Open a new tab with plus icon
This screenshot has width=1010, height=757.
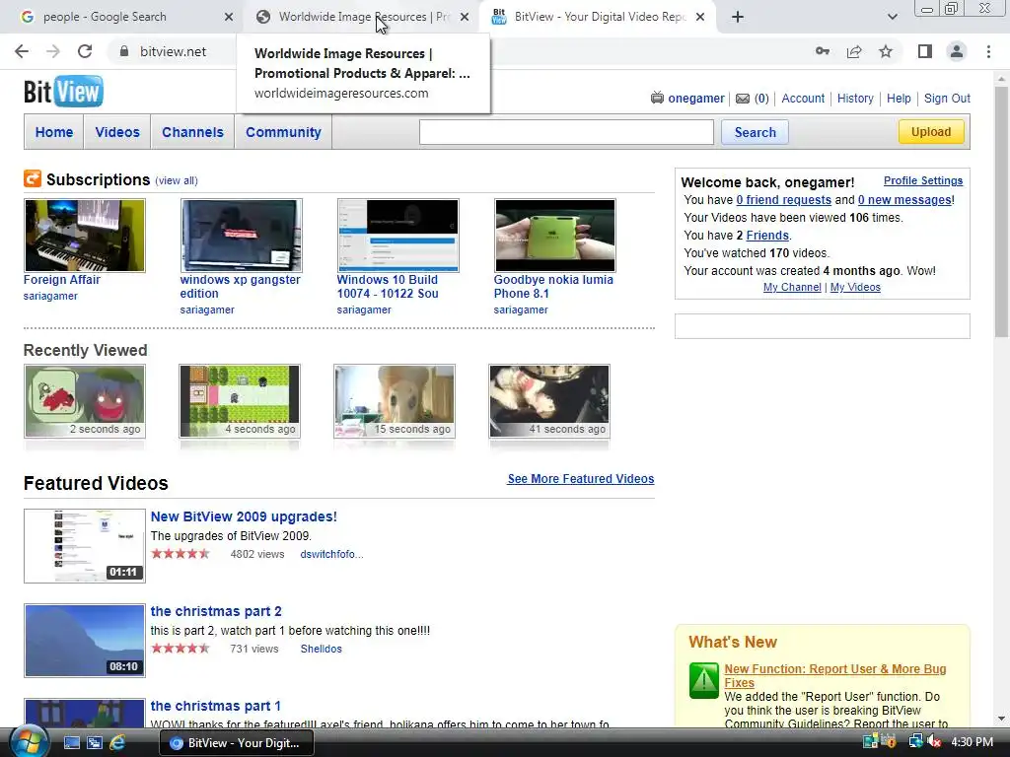738,17
